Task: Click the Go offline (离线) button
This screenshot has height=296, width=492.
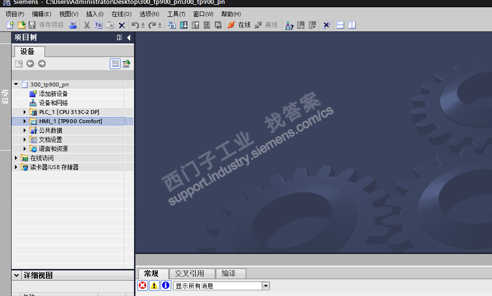Action: (x=266, y=25)
